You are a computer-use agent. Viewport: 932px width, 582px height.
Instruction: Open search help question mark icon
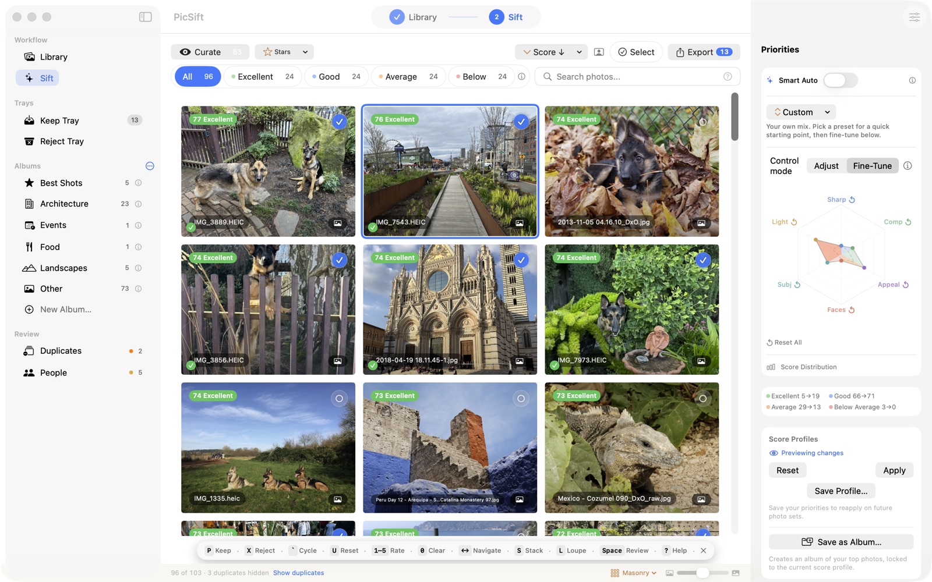point(728,76)
